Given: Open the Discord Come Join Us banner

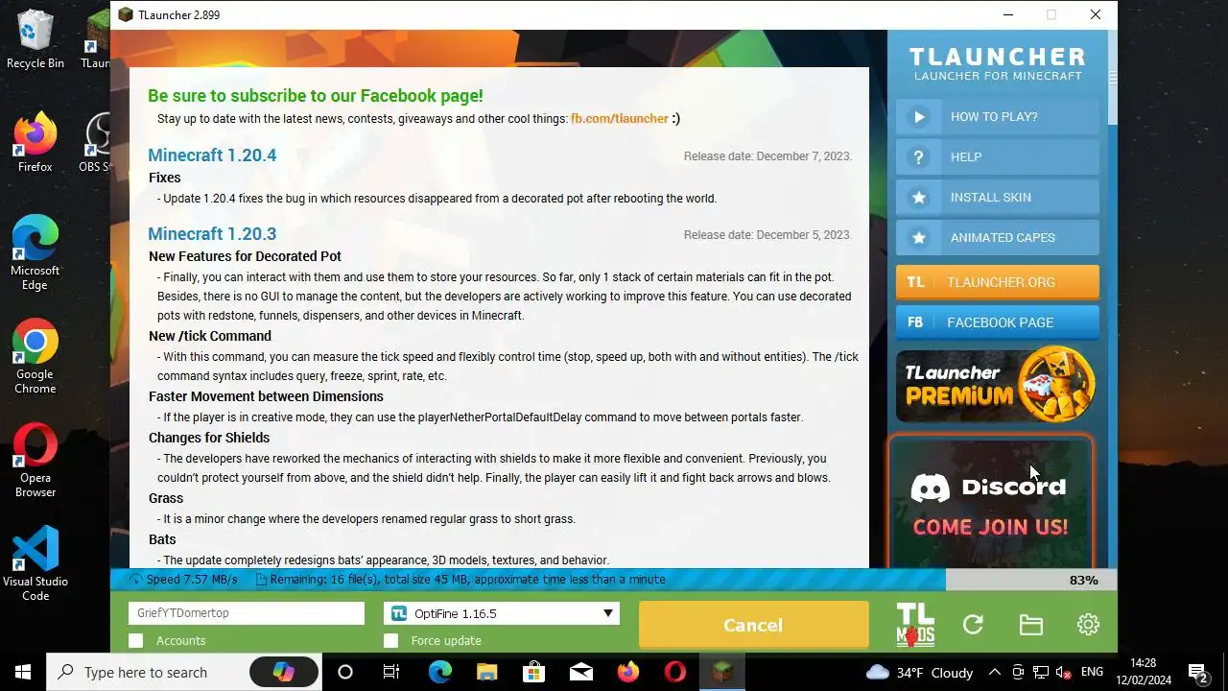Looking at the screenshot, I should (x=990, y=501).
